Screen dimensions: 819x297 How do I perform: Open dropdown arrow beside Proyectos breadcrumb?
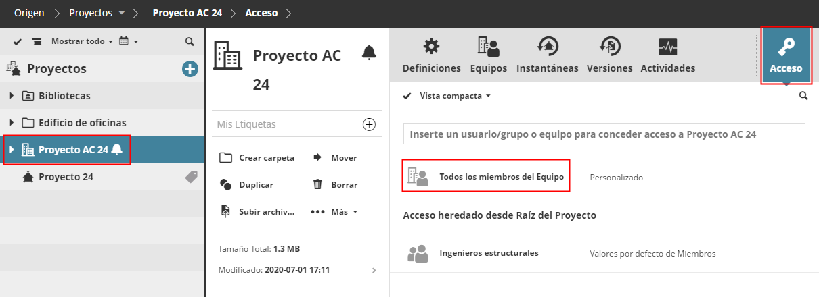(x=121, y=13)
